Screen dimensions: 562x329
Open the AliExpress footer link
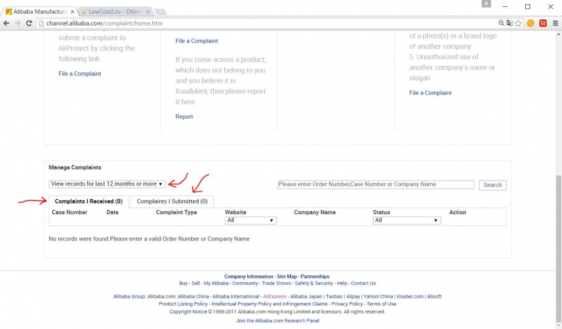pyautogui.click(x=275, y=297)
